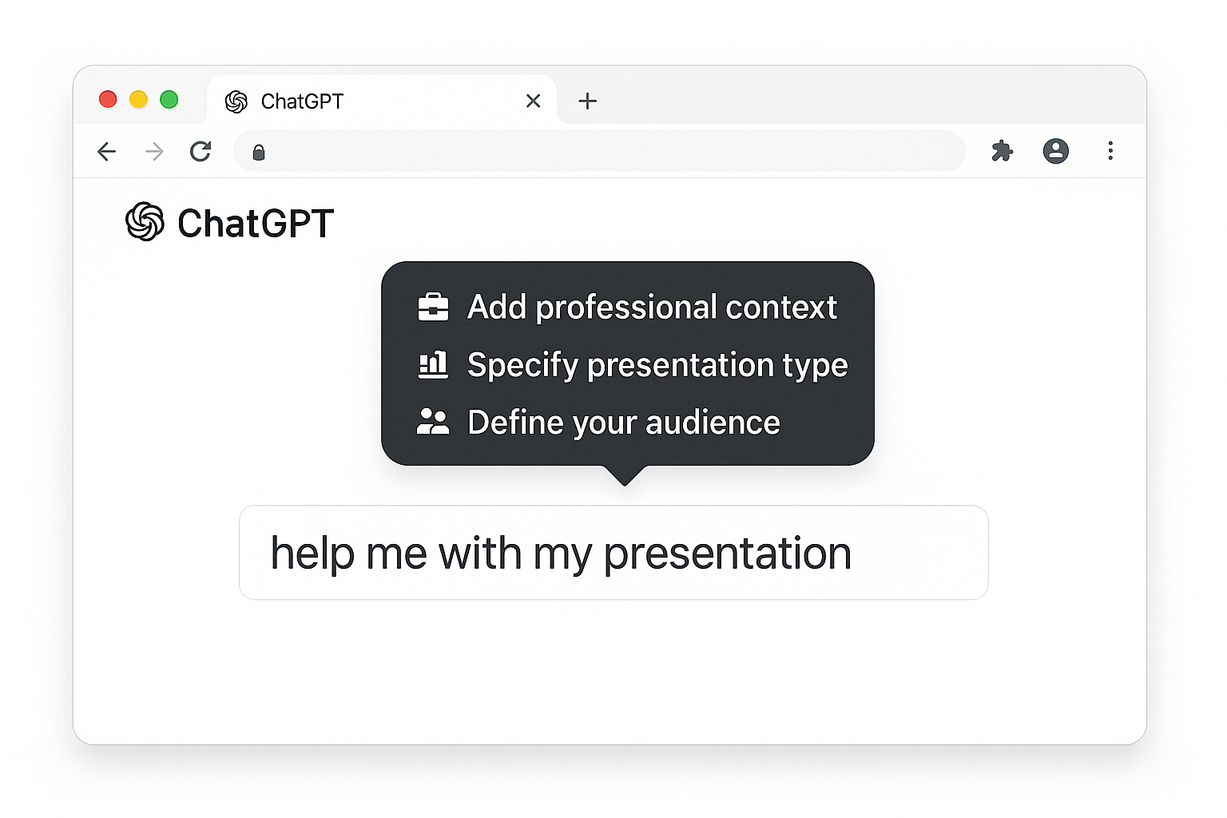Click the browser forward arrow
Screen dimensions: 1227x818
(x=154, y=152)
